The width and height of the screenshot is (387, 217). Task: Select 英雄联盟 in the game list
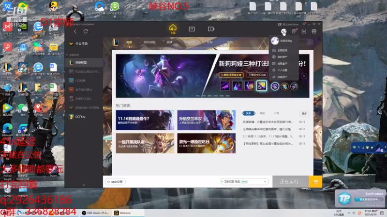(84, 63)
